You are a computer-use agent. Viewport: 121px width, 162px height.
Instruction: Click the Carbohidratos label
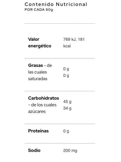coord(44,98)
